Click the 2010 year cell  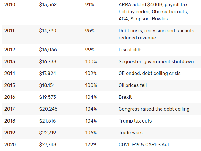(x=9, y=5)
